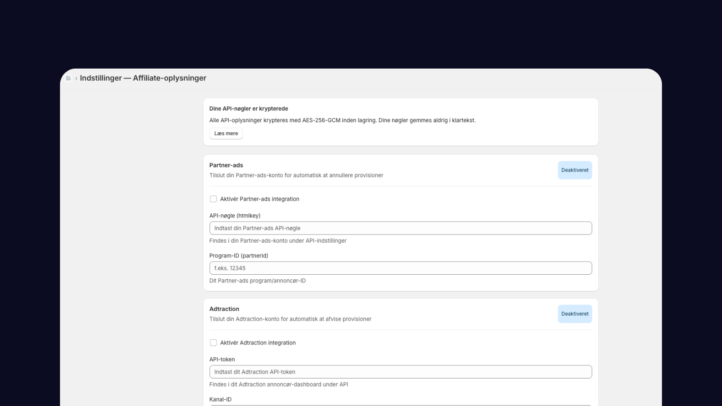
Task: Click 'Findes i dit Adtraction annoncør-dashboard under API' hint
Action: [x=279, y=384]
